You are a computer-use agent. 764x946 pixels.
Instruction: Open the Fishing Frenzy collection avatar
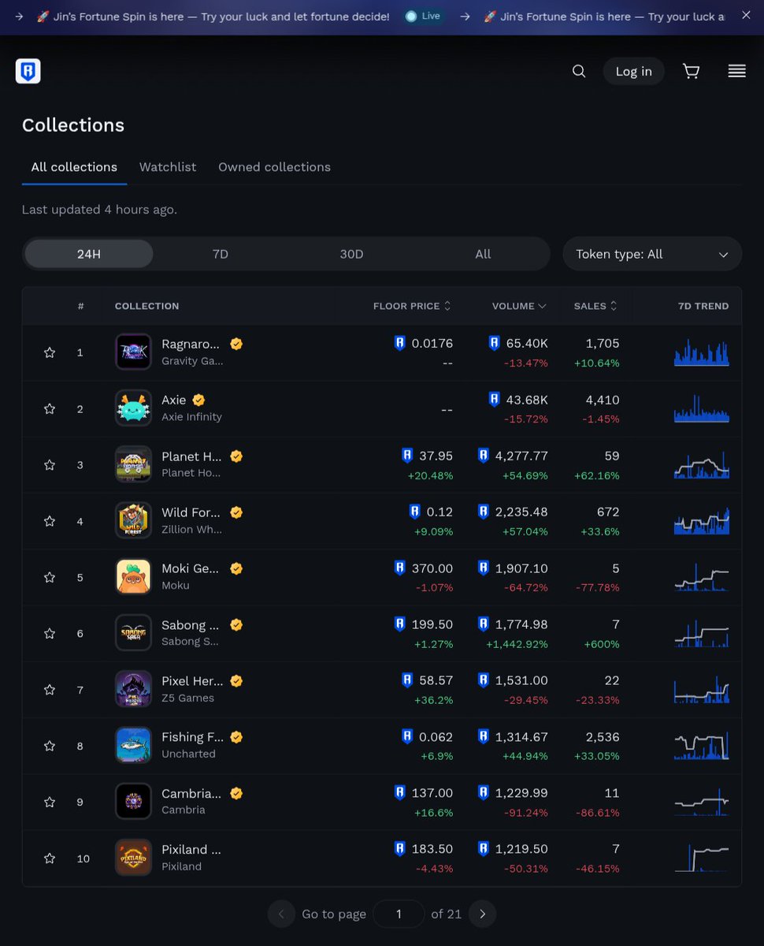[x=133, y=745]
